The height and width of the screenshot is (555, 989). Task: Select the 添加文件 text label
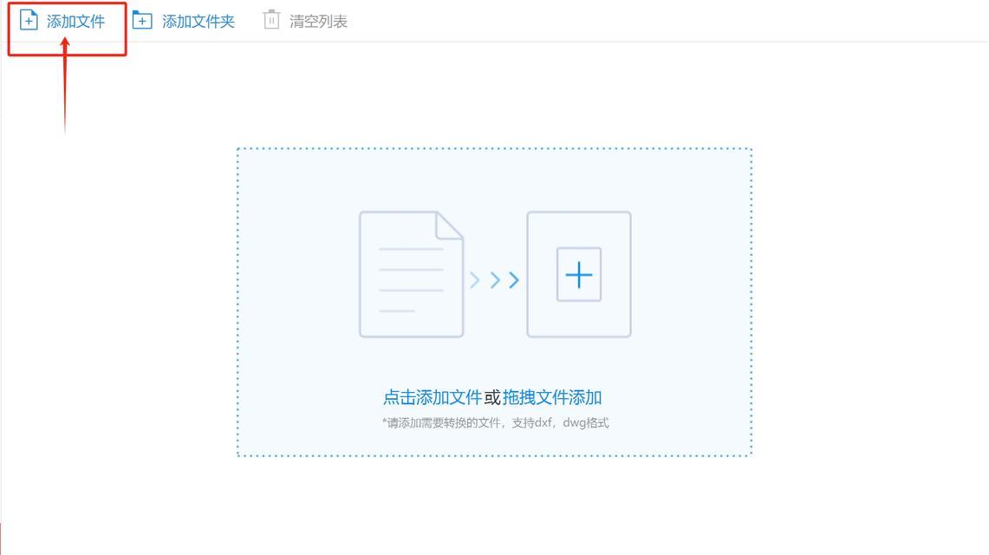(75, 22)
